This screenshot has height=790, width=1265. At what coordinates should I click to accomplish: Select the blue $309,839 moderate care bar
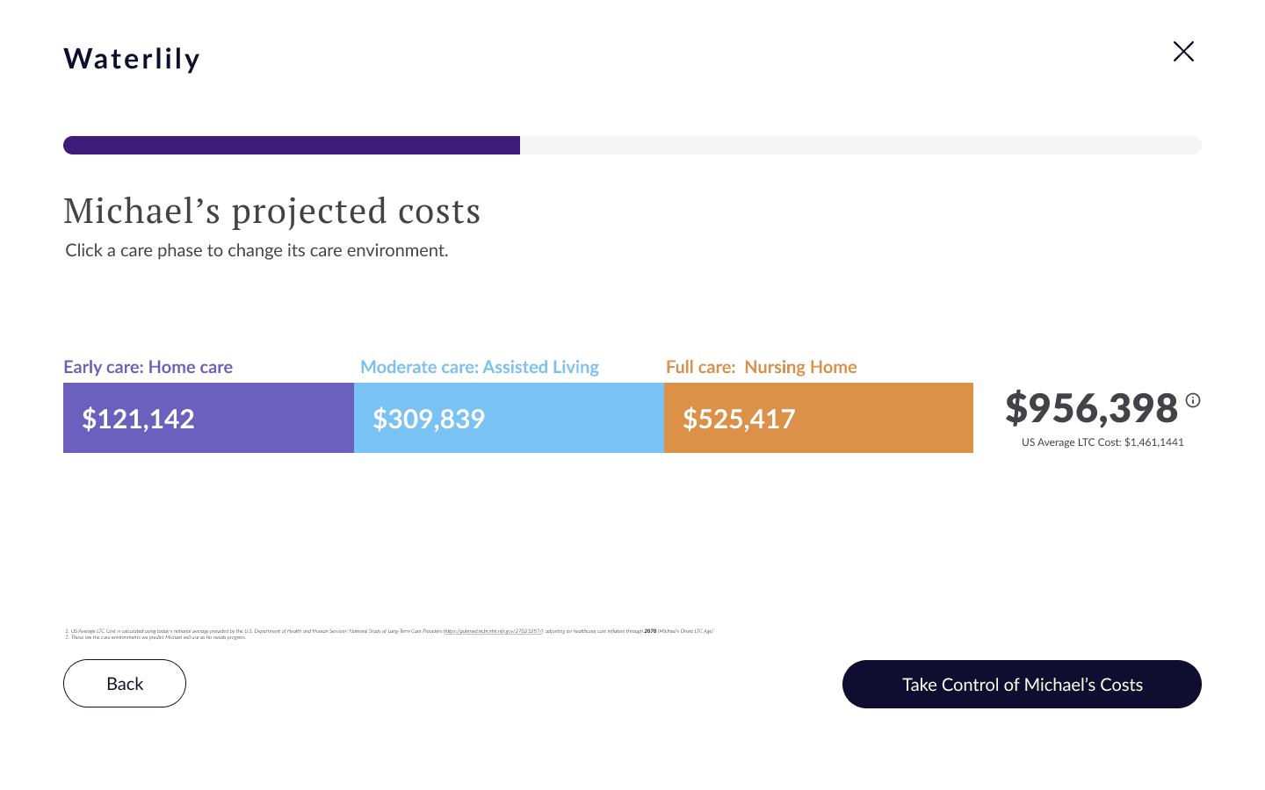pos(509,418)
